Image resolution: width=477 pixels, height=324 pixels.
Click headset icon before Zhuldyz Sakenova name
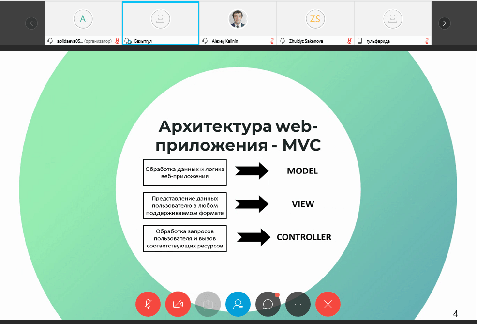[x=283, y=41]
